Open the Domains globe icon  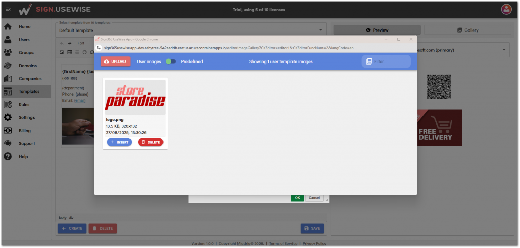pos(8,66)
